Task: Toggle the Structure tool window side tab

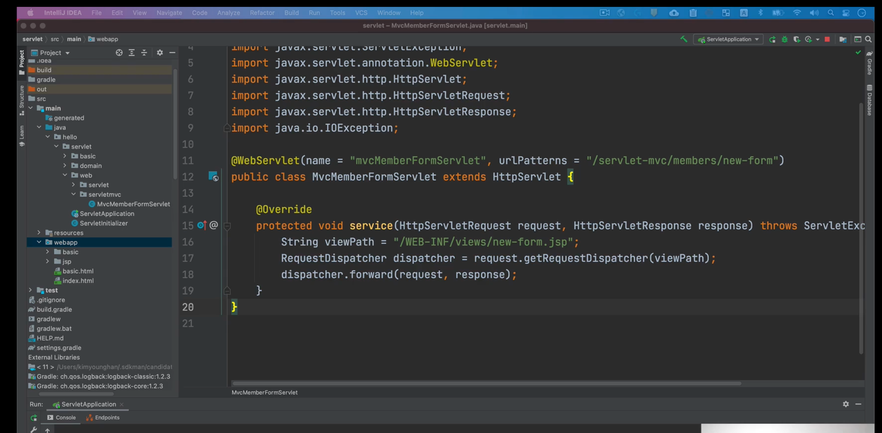Action: click(21, 101)
